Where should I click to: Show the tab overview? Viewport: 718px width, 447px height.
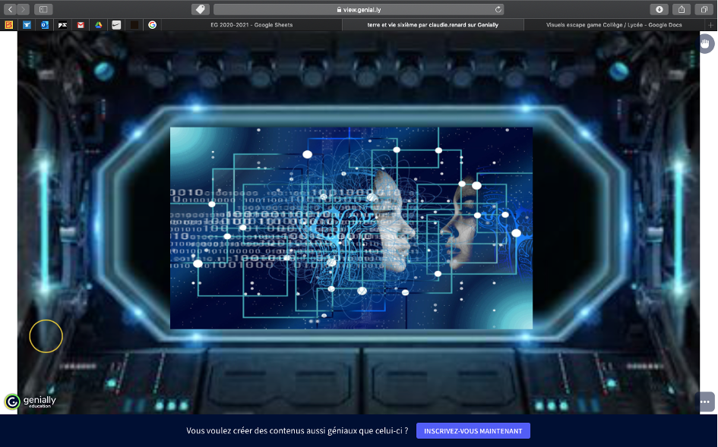tap(704, 9)
